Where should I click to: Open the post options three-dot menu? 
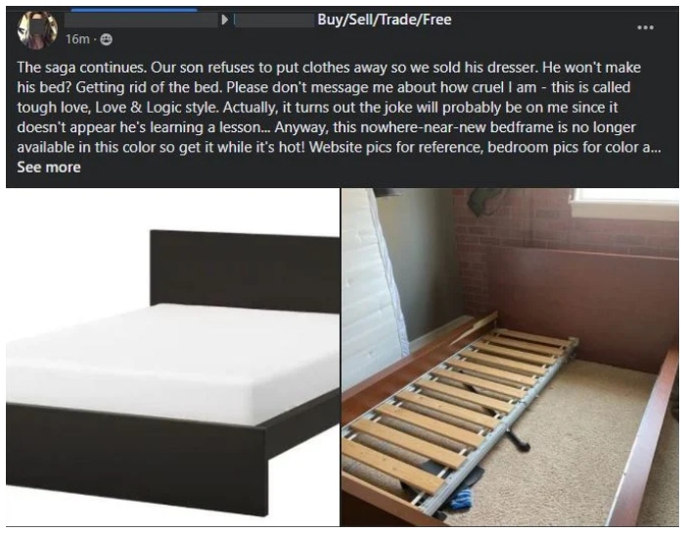pyautogui.click(x=645, y=27)
